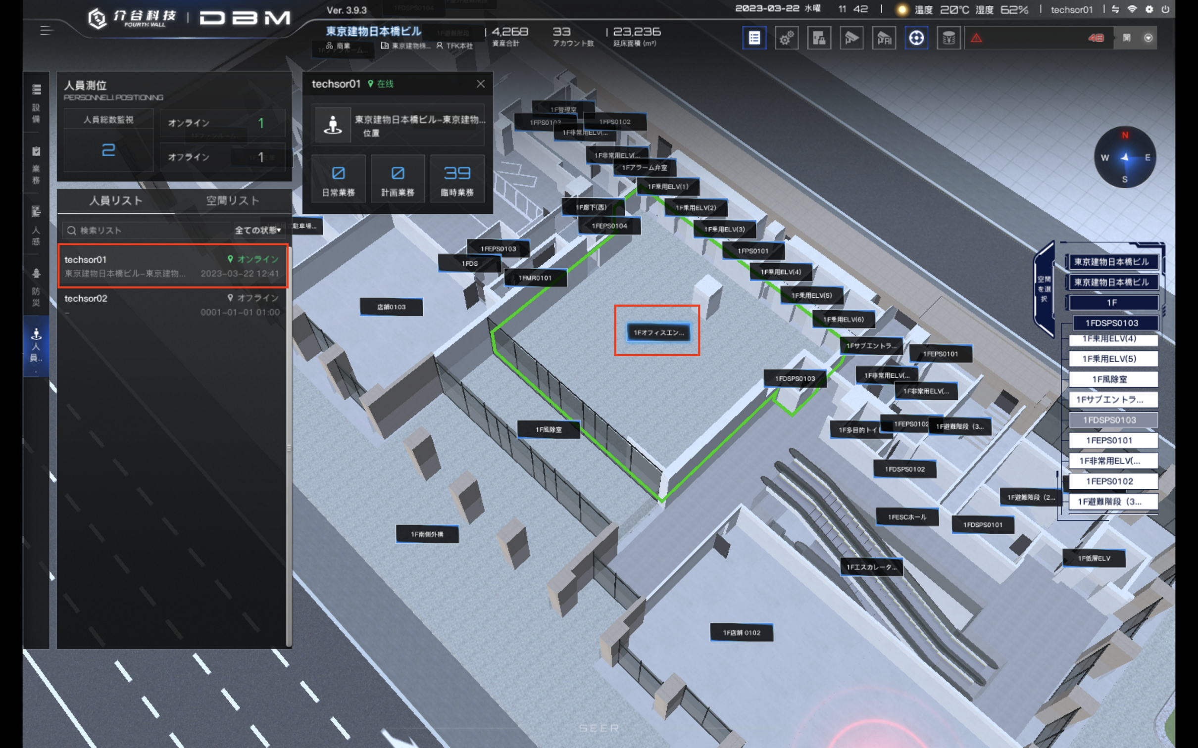Open the surveillance camera toolbar icon
Image resolution: width=1198 pixels, height=748 pixels.
point(851,38)
